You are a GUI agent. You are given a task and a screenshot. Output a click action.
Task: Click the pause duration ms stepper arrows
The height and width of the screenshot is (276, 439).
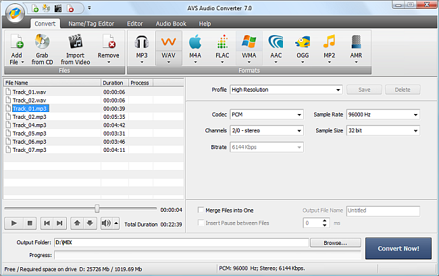(x=324, y=223)
